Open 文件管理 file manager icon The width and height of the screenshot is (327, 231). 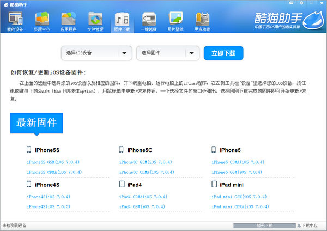pyautogui.click(x=95, y=22)
